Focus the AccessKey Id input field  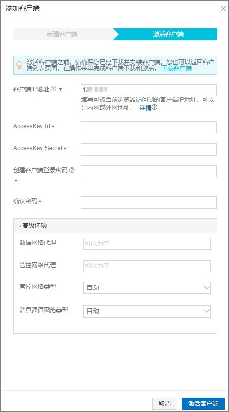tap(149, 127)
